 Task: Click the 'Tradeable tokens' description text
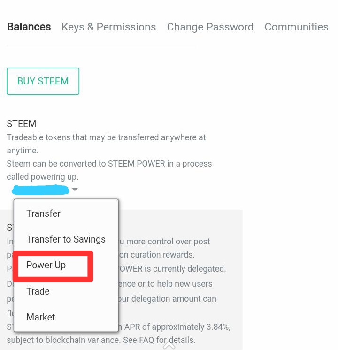106,137
